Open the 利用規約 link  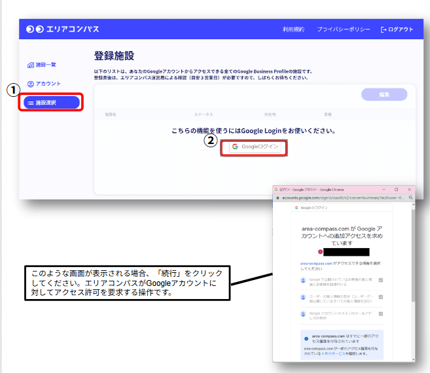pyautogui.click(x=293, y=29)
